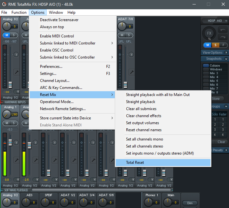Collapse the Snapshots section
The image size is (229, 208).
pos(226,59)
